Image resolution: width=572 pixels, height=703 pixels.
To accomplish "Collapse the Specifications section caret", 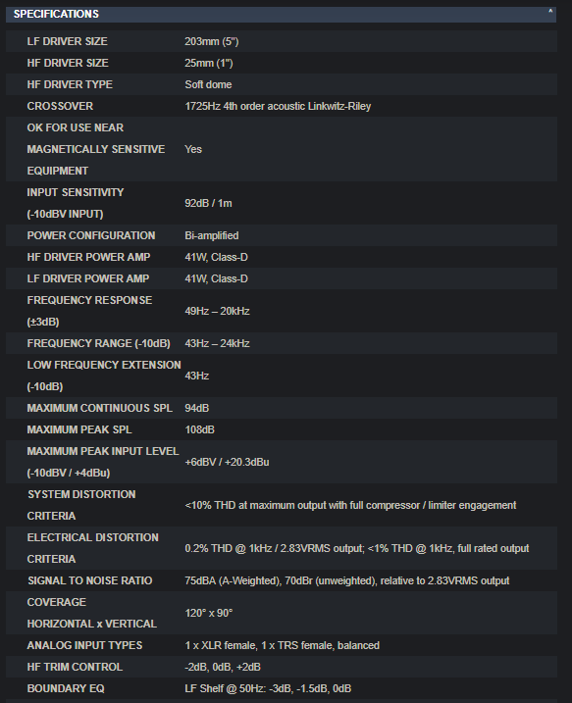I will [550, 12].
